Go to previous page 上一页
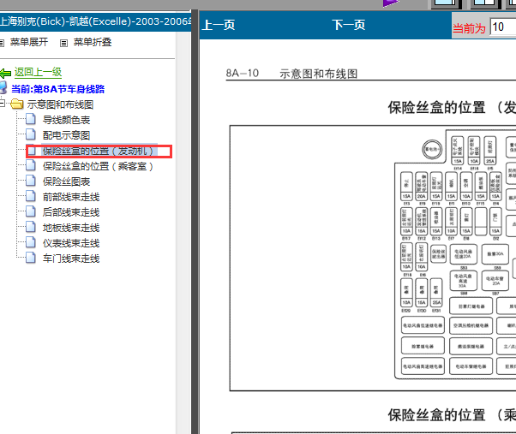This screenshot has width=516, height=434. [x=219, y=25]
